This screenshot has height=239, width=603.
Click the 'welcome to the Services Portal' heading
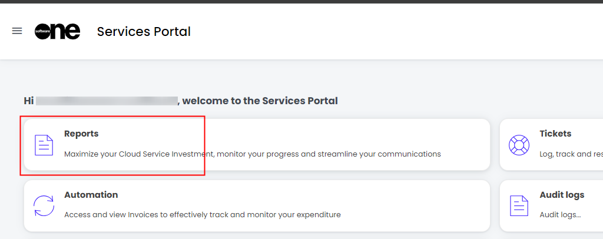(260, 101)
